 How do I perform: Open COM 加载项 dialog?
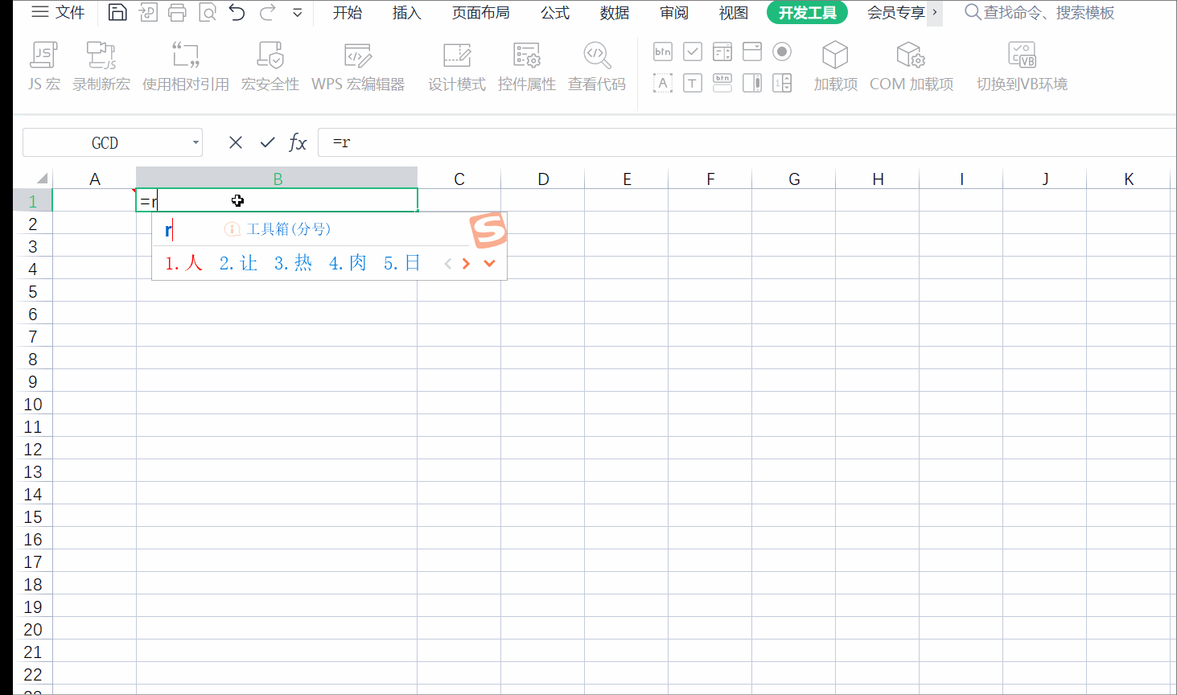(x=912, y=66)
